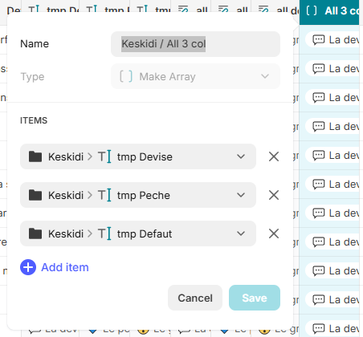Click the folder icon in tmp Defaut row
This screenshot has width=363, height=337.
tap(35, 233)
